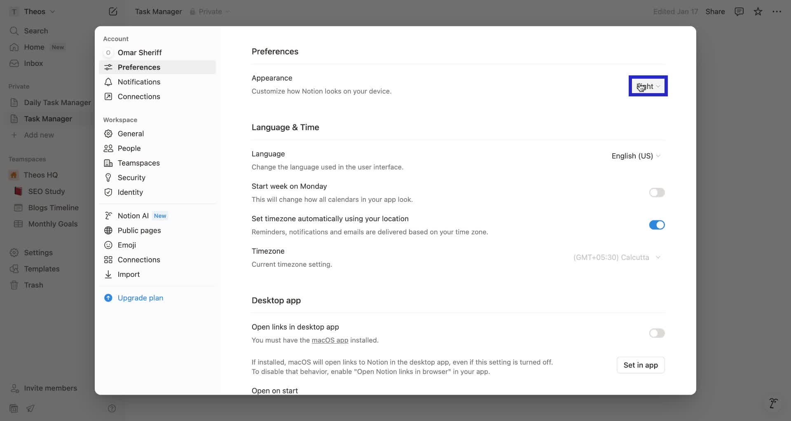Select the Security key icon

point(108,178)
